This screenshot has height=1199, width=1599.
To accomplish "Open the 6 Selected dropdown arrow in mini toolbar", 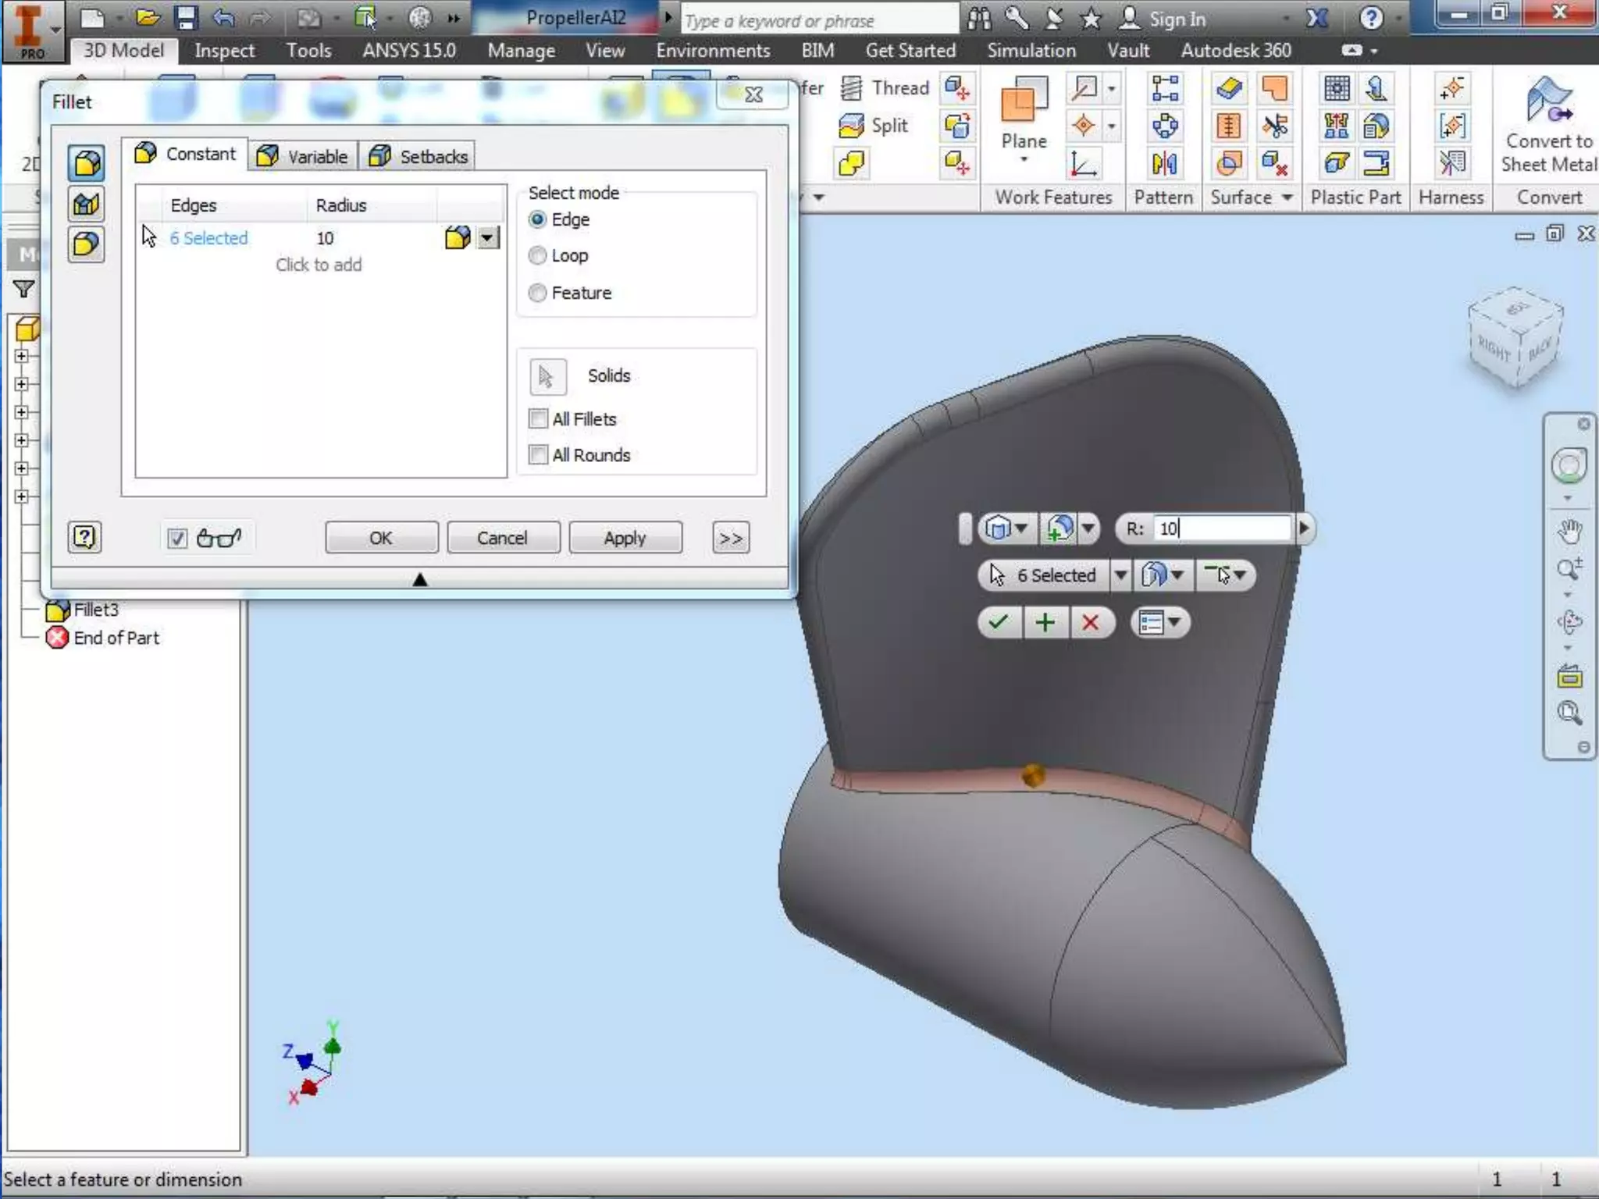I will (1120, 575).
